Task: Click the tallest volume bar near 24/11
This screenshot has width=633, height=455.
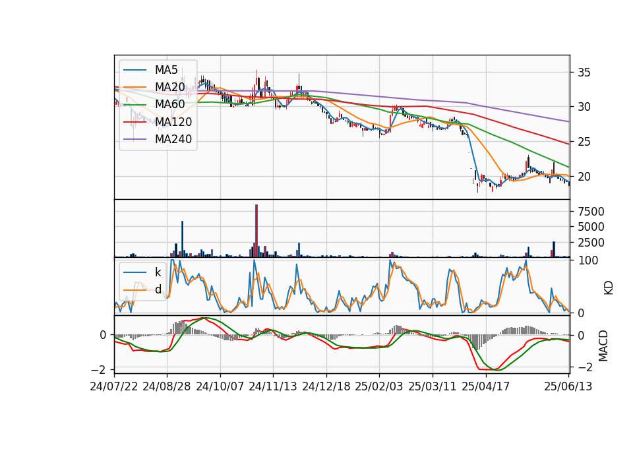Action: pos(256,231)
